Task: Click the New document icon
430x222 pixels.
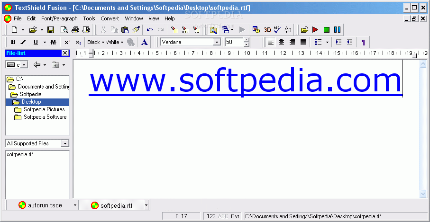Action: coord(15,29)
